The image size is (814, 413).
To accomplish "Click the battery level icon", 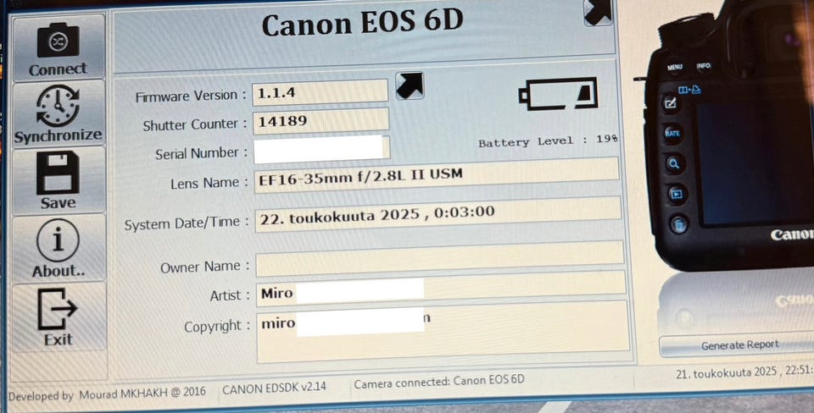I will (x=558, y=94).
